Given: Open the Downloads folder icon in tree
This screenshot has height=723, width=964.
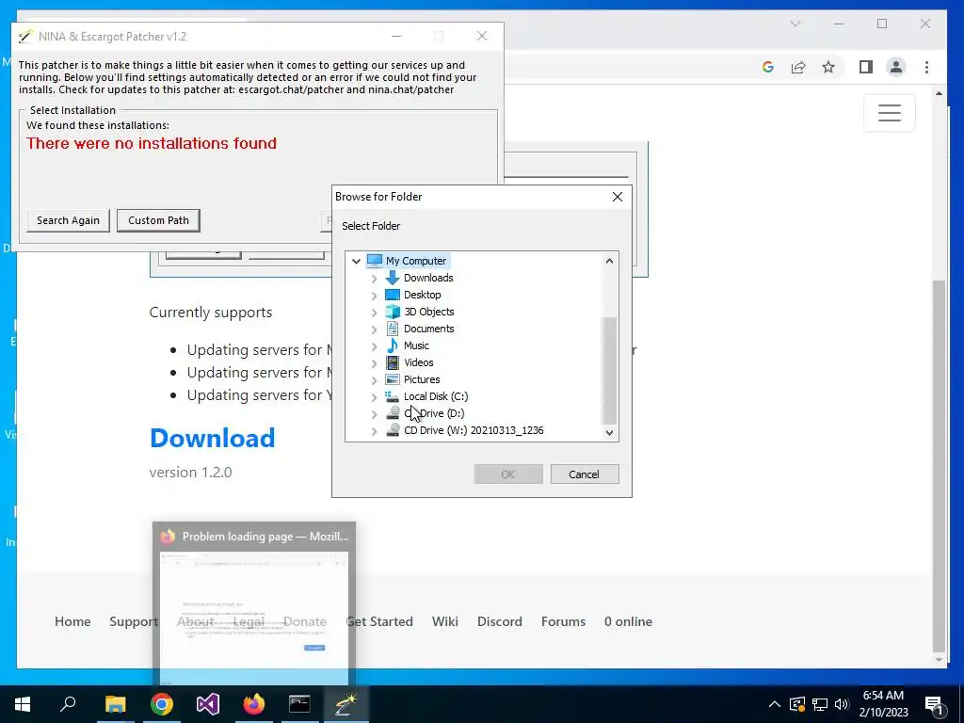Looking at the screenshot, I should pos(393,278).
